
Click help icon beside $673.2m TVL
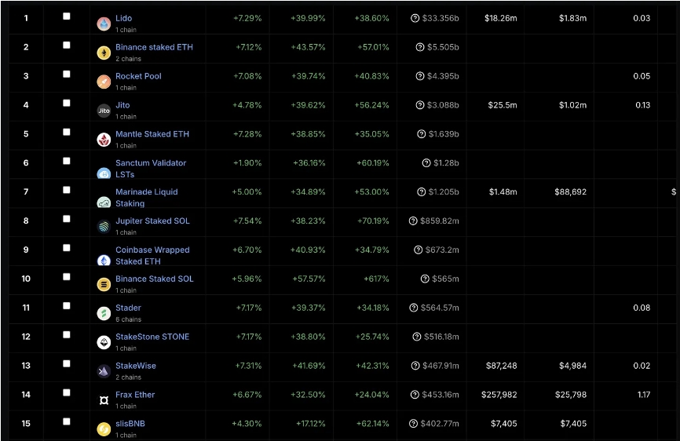pyautogui.click(x=418, y=250)
